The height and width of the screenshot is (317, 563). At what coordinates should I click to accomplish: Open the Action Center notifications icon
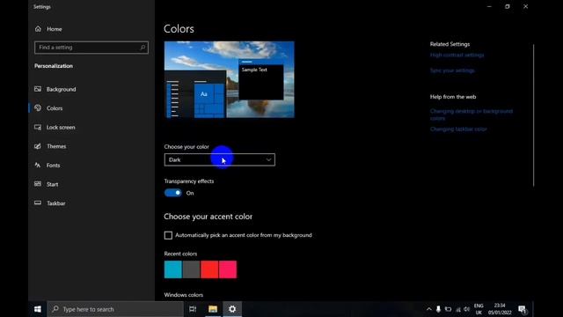pyautogui.click(x=523, y=309)
